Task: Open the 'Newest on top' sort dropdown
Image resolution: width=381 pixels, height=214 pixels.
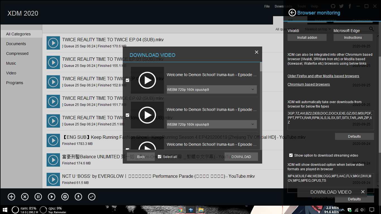Action: (318, 29)
